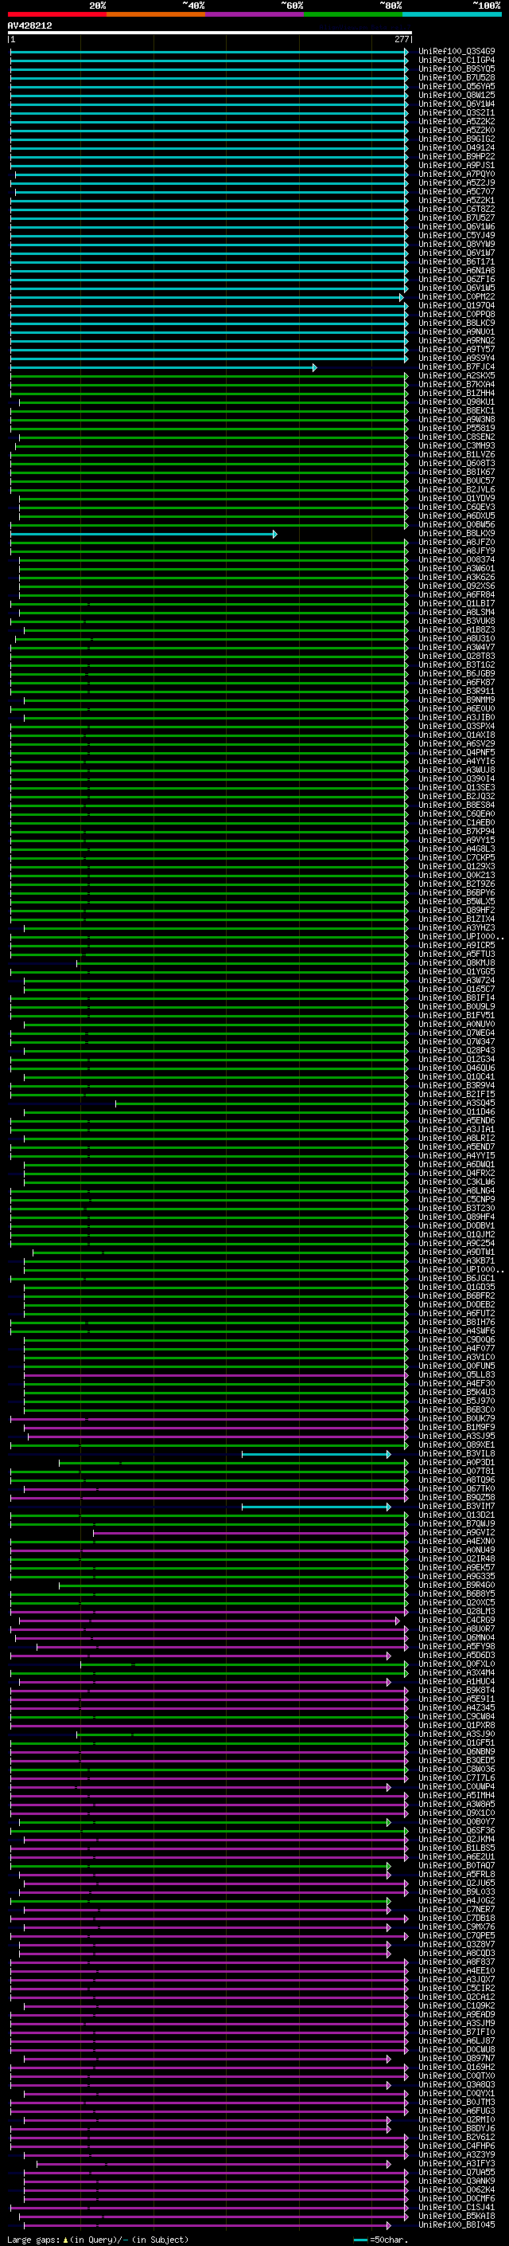The height and width of the screenshot is (2246, 509).
Task: Select the UniRef100_A9EAD9 label
Action: tap(457, 2015)
